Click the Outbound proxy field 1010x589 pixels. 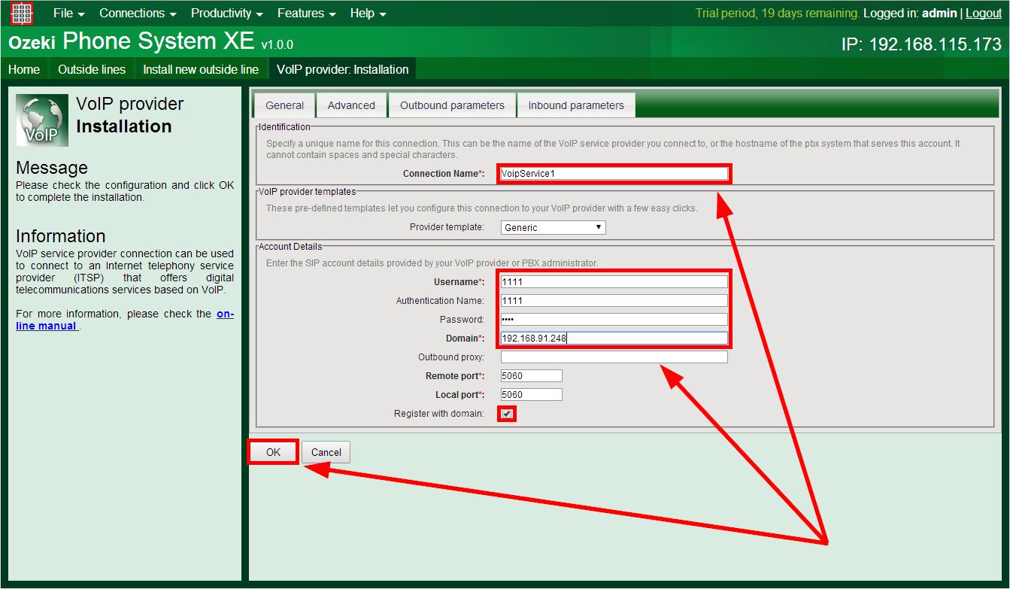pos(614,357)
